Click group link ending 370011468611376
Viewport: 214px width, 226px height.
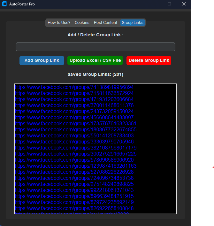[x=74, y=106]
